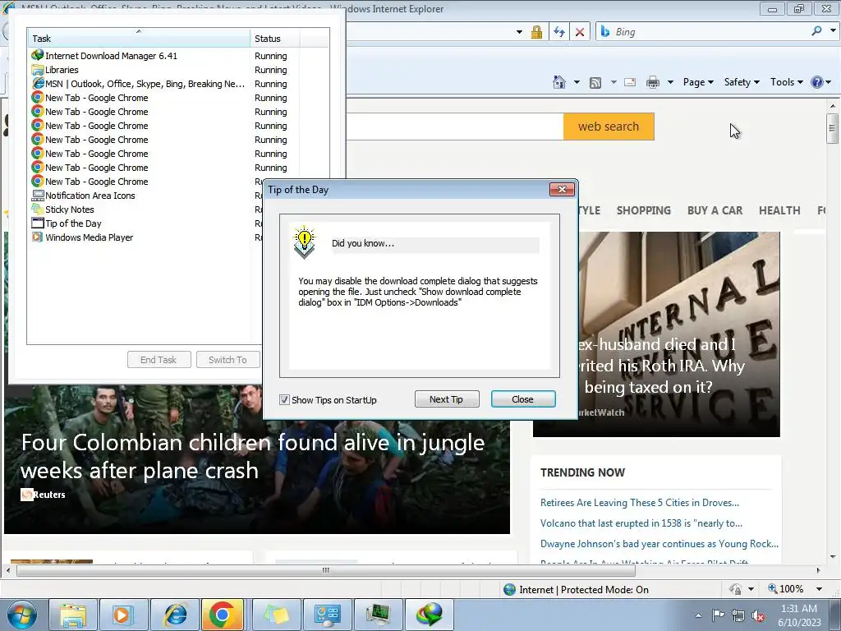Screen dimensions: 841x631
Task: Click the Help question mark icon
Action: [817, 82]
